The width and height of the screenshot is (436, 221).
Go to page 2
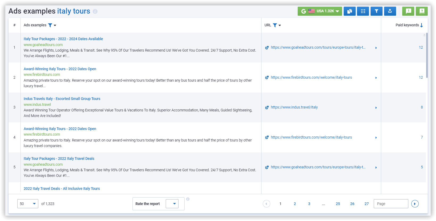[295, 204]
